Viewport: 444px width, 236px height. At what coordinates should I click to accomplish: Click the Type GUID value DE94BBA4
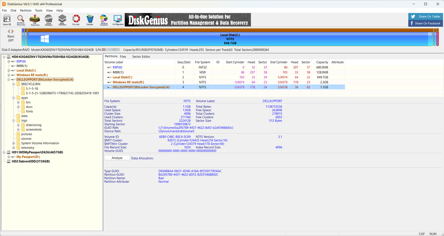coord(190,171)
